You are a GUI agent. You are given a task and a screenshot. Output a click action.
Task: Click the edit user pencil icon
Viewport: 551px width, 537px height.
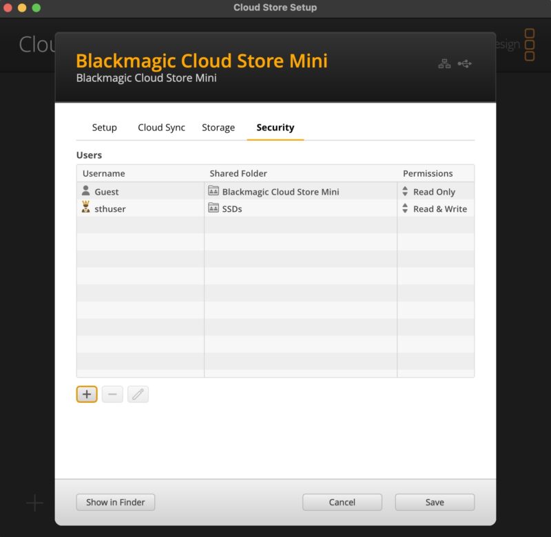(x=138, y=394)
